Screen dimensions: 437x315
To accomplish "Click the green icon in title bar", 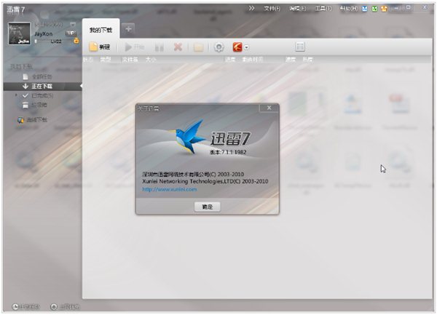I will [374, 9].
